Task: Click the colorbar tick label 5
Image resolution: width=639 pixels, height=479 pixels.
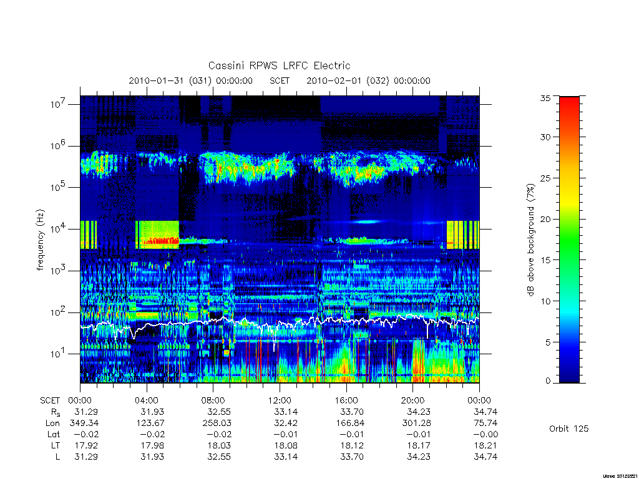Action: [548, 342]
